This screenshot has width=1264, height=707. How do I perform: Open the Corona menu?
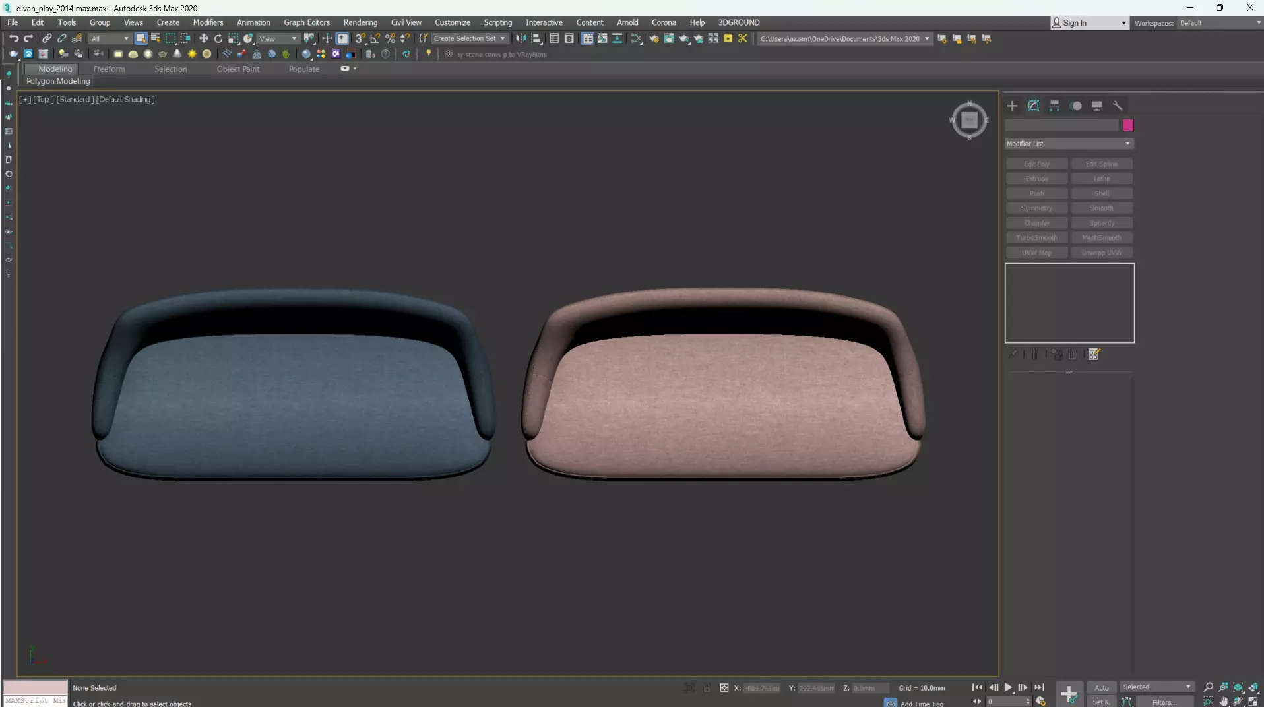coord(664,22)
